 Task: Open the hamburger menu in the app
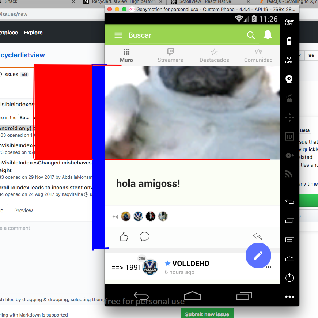118,35
